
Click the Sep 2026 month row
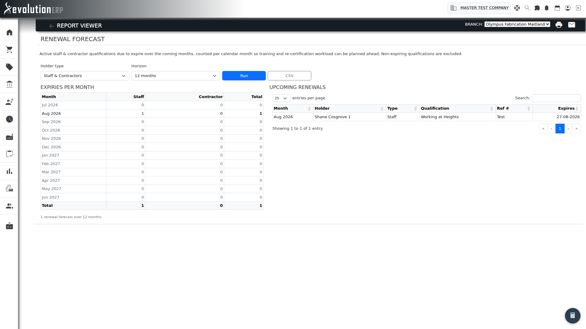click(x=152, y=122)
